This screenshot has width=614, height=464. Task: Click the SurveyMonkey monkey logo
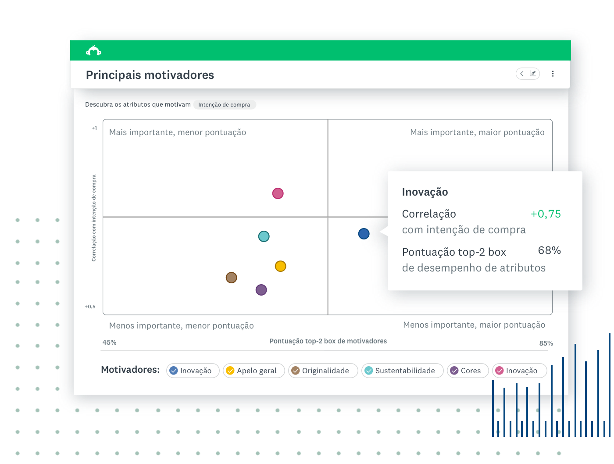tap(94, 50)
